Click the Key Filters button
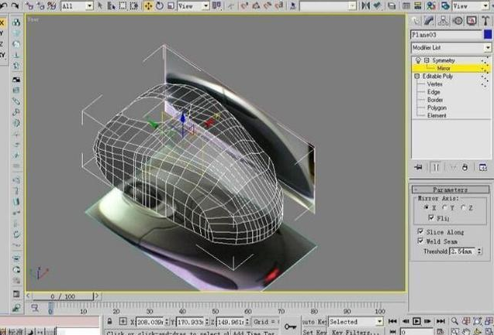The width and height of the screenshot is (494, 335). click(356, 332)
